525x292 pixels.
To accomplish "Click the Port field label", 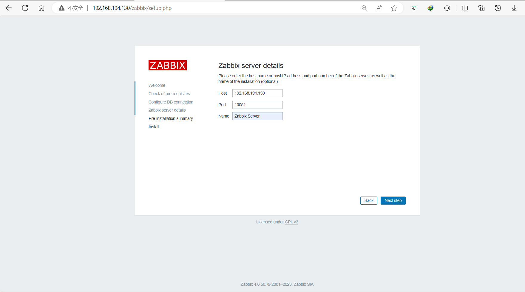I will pos(222,105).
